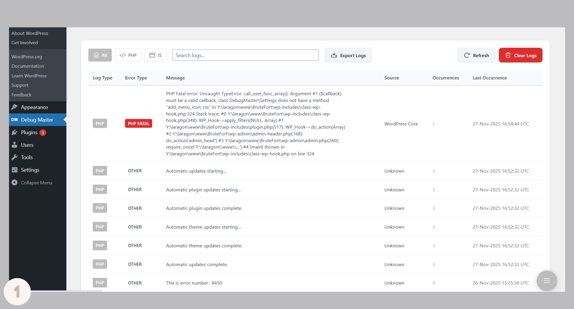Export the logs with Export Logs button
This screenshot has width=574, height=309.
(x=348, y=55)
